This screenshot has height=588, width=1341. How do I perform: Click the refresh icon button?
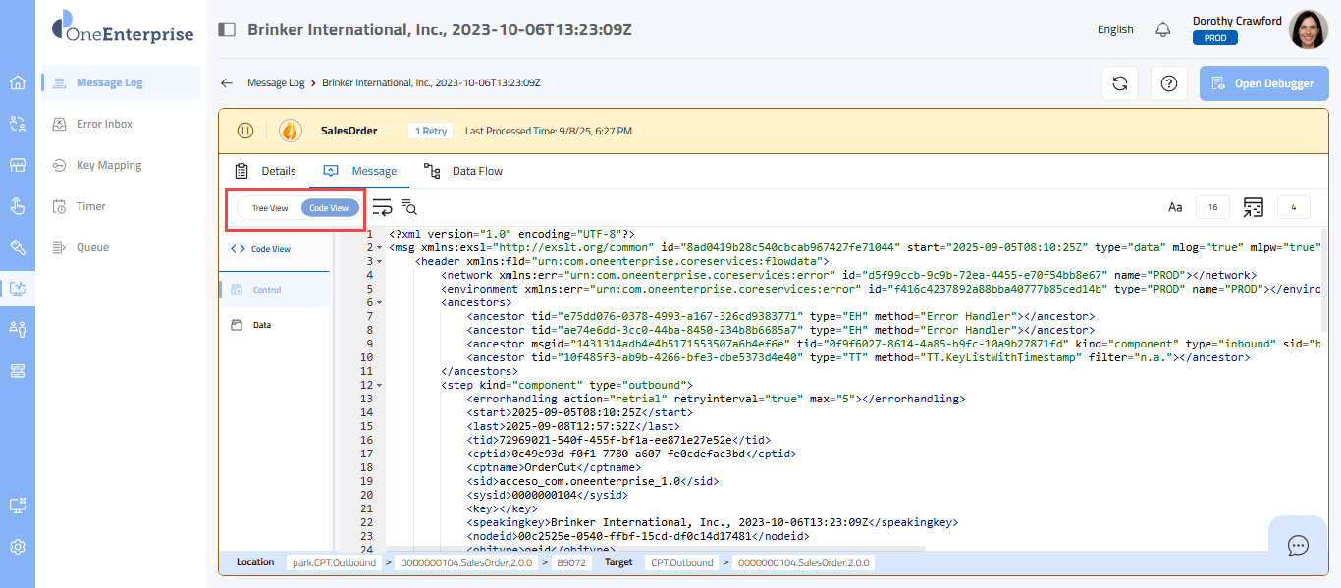click(1119, 83)
